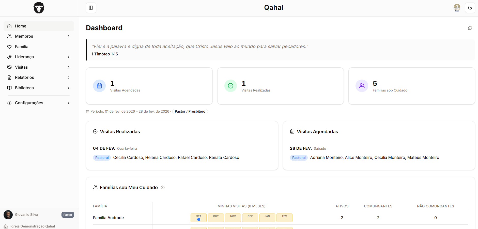This screenshot has height=229, width=478.
Task: Expand the Membros menu
Action: tap(69, 36)
